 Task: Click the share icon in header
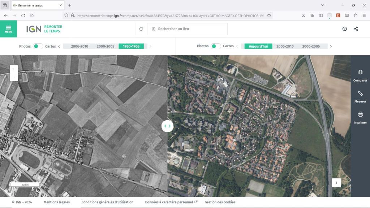point(356,29)
